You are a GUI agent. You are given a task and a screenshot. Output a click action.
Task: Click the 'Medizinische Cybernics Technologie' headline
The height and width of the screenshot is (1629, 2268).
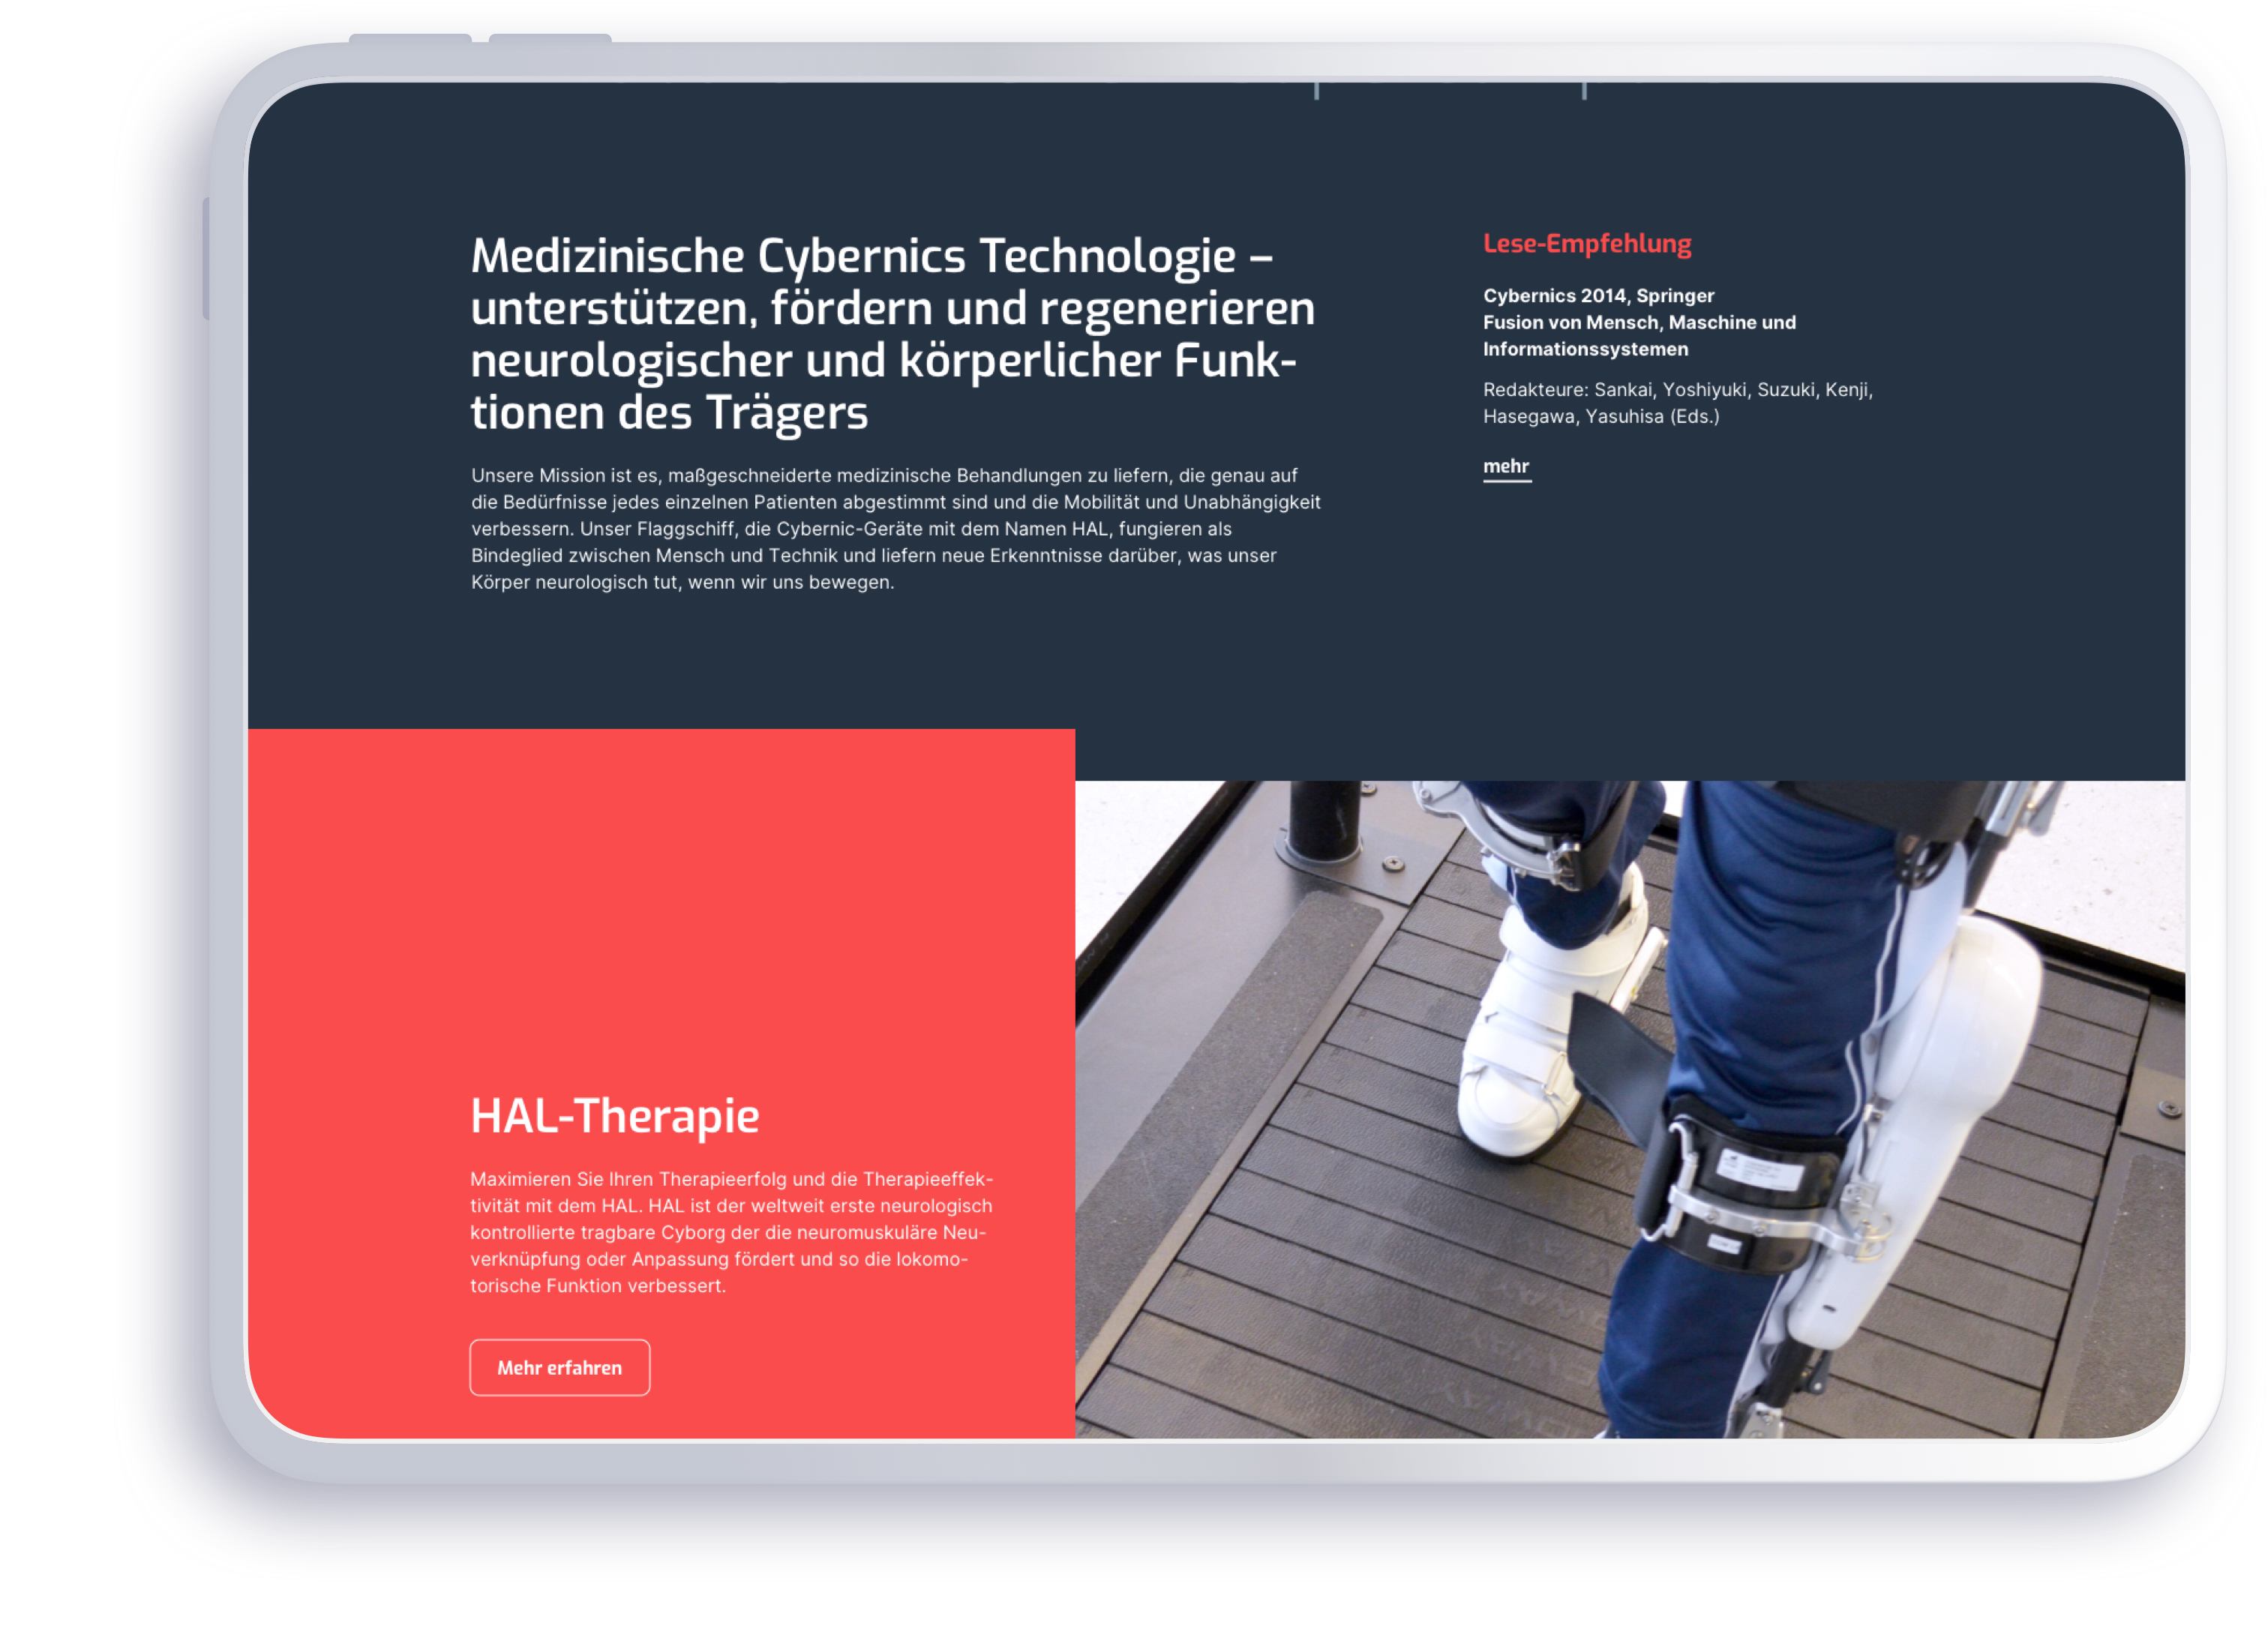893,334
